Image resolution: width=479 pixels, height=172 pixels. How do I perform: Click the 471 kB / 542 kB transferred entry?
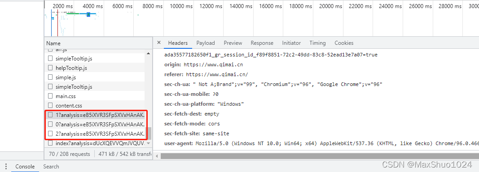(x=125, y=154)
